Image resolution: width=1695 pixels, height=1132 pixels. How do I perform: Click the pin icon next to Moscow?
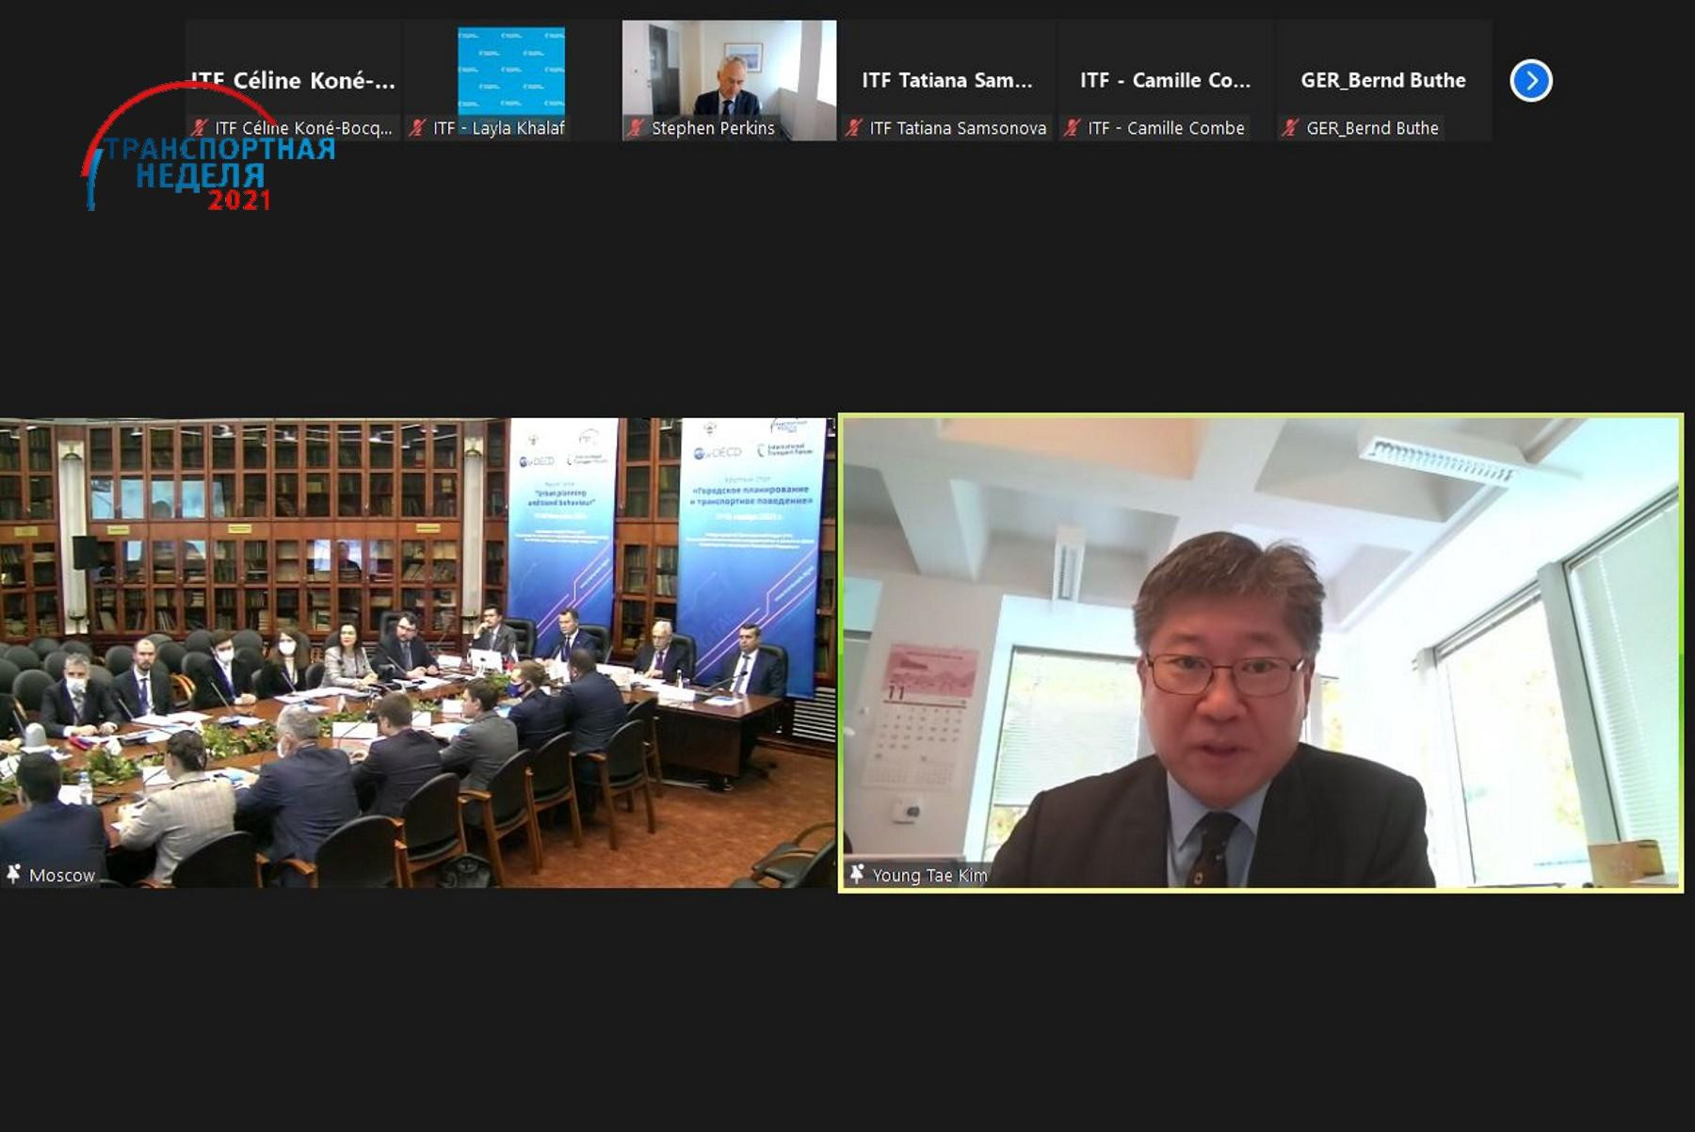(x=14, y=874)
